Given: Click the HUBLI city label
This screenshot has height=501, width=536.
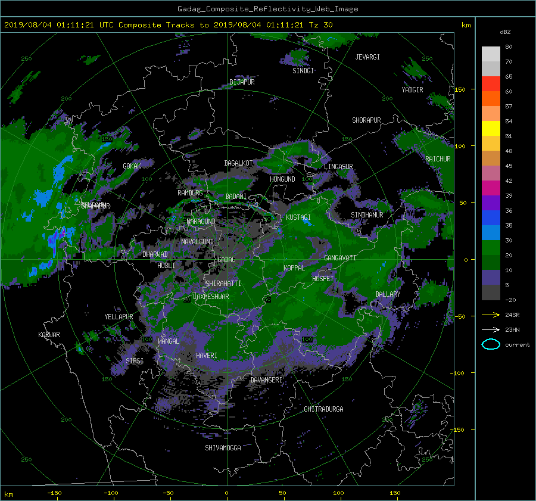Looking at the screenshot, I should click(166, 266).
